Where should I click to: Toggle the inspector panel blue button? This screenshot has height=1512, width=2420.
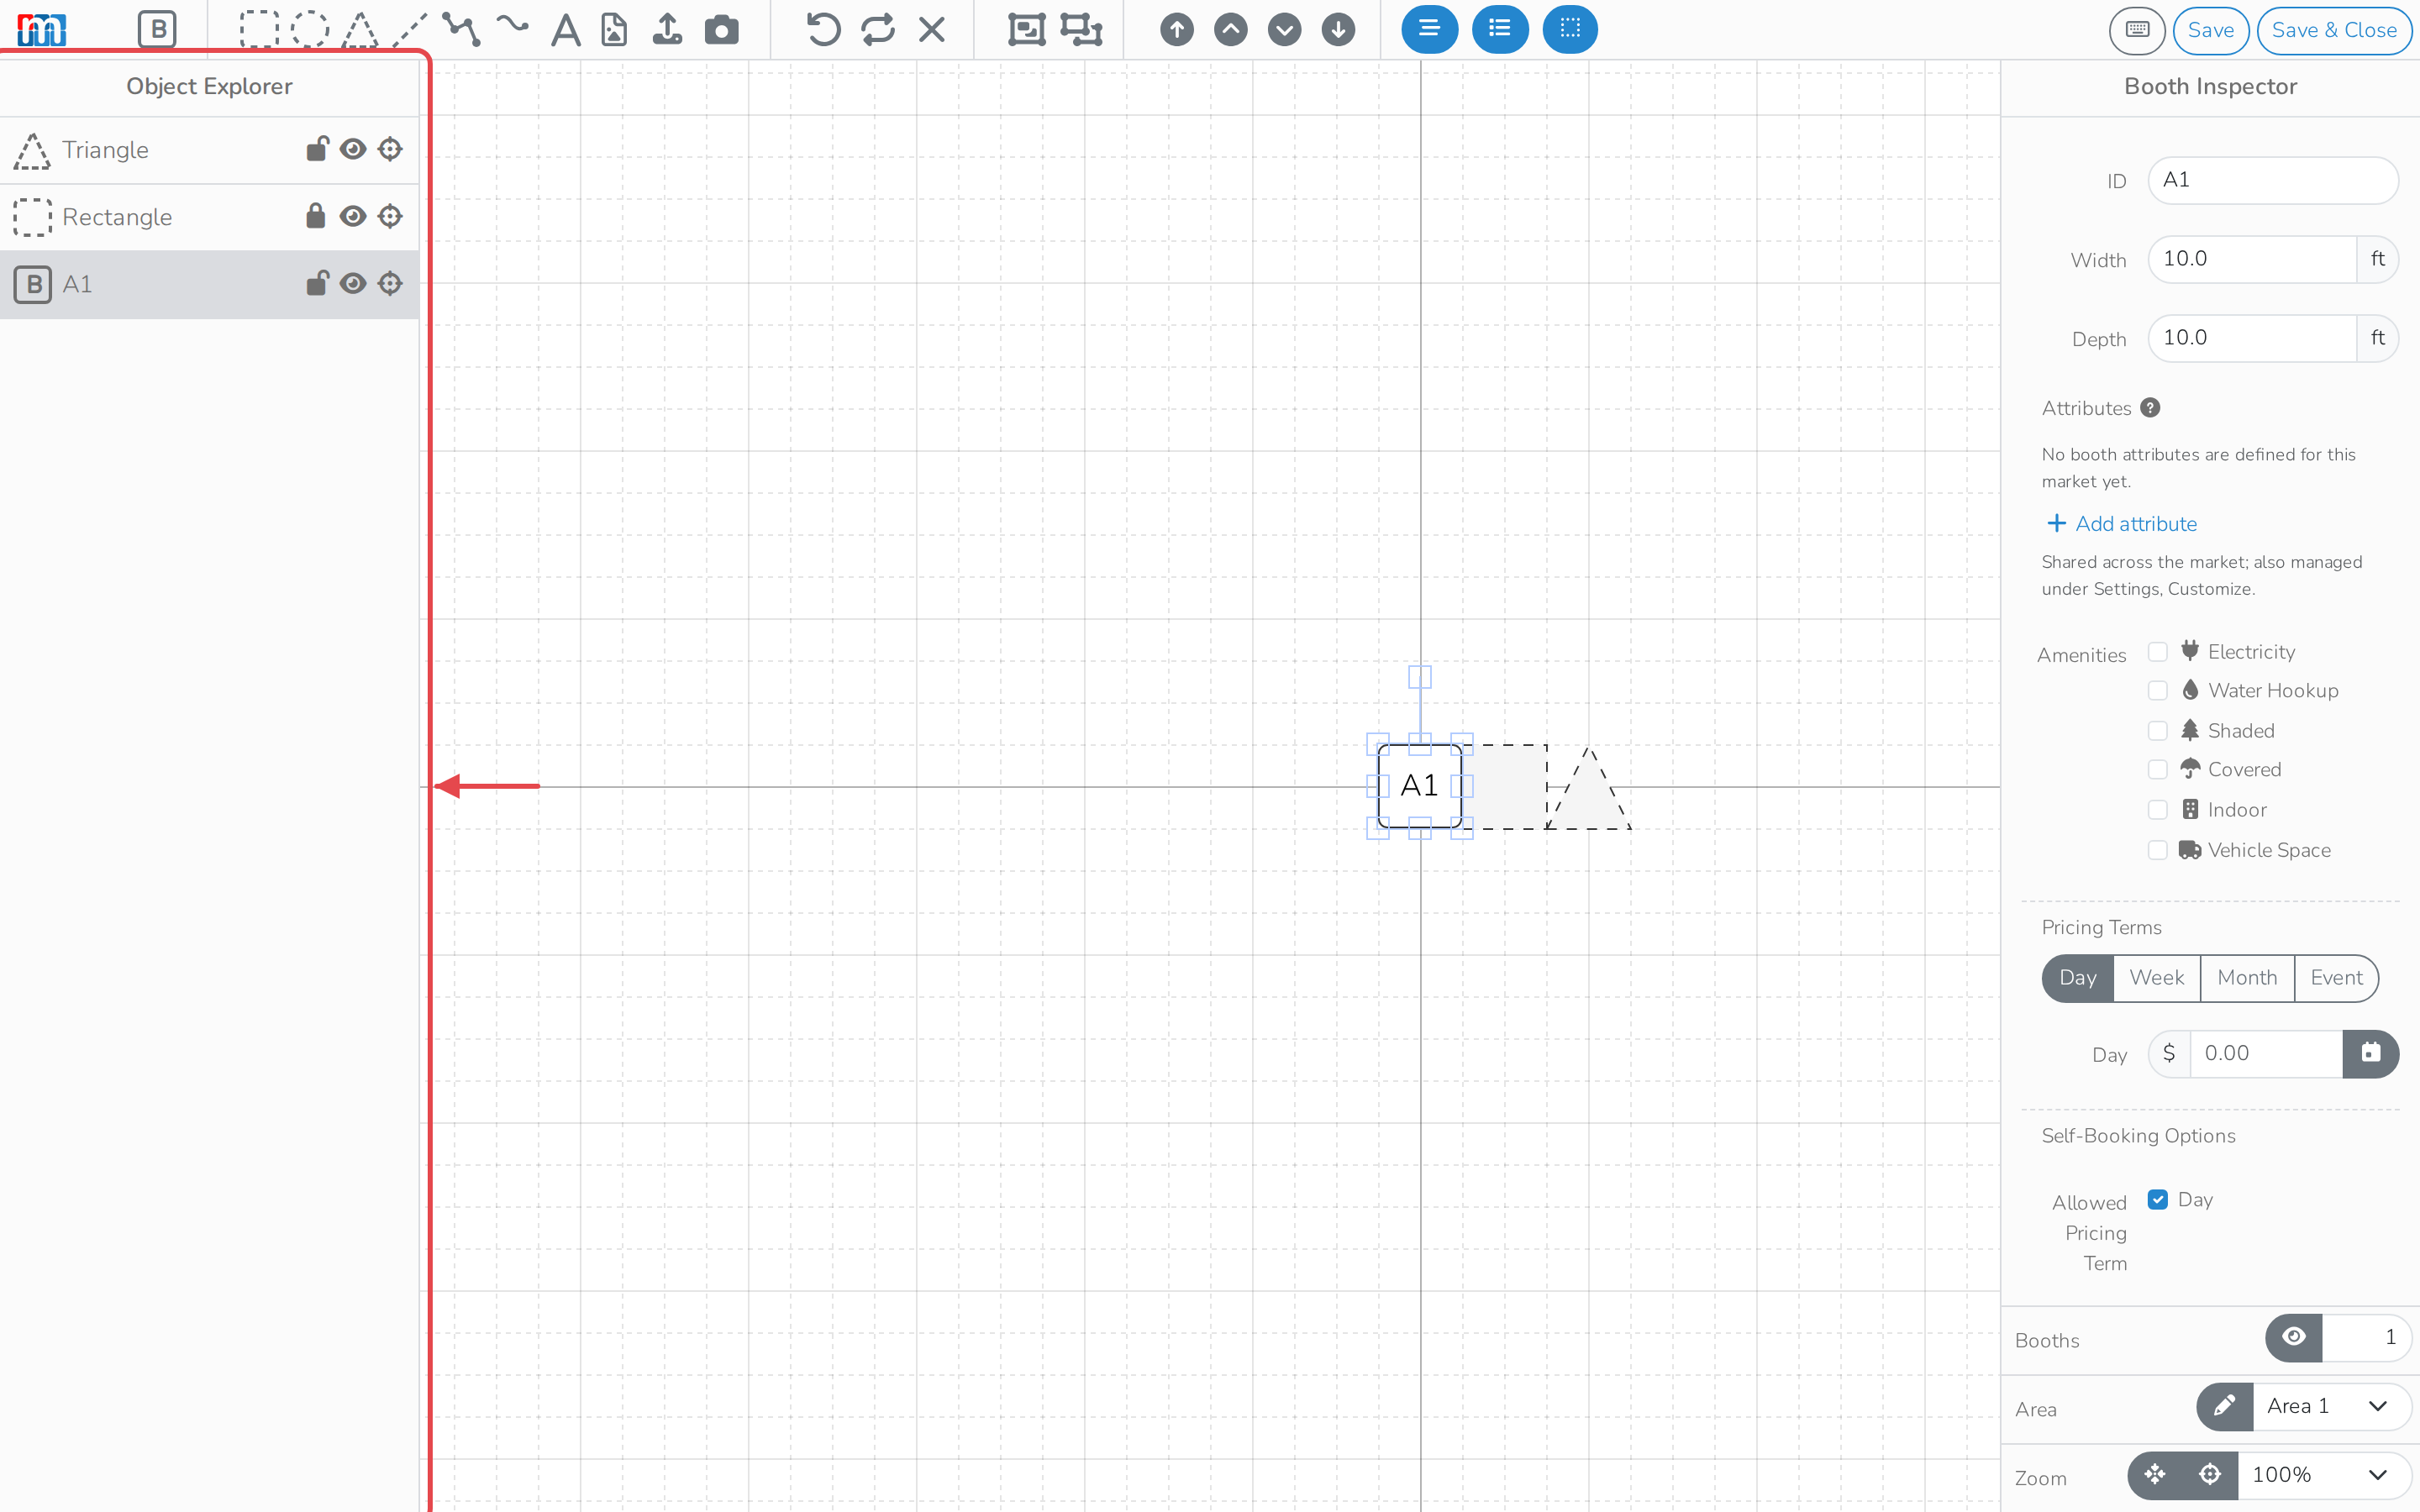pos(1429,29)
